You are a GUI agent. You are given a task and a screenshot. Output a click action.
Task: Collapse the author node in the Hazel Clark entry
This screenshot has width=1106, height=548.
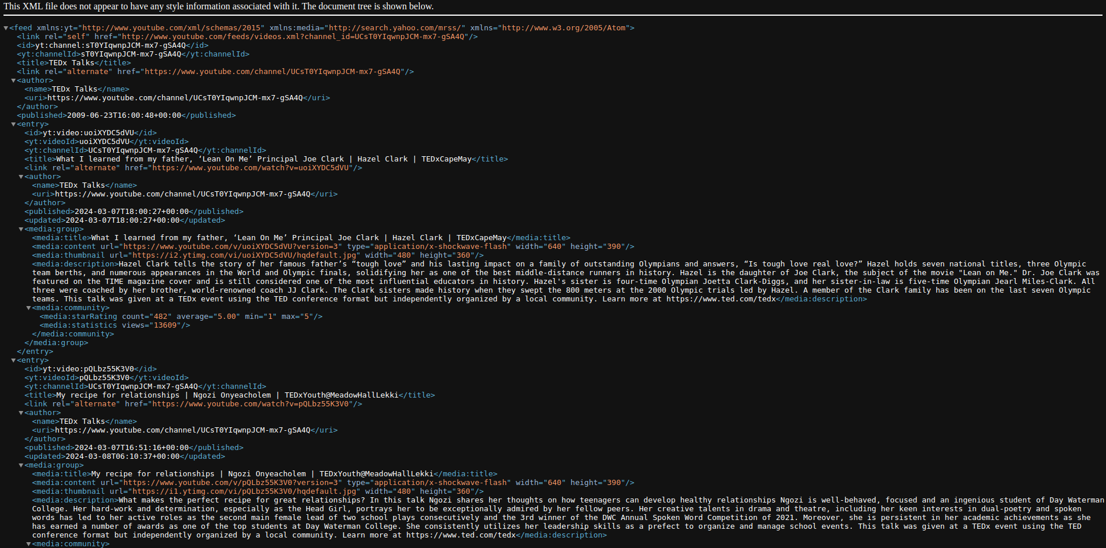pyautogui.click(x=21, y=177)
